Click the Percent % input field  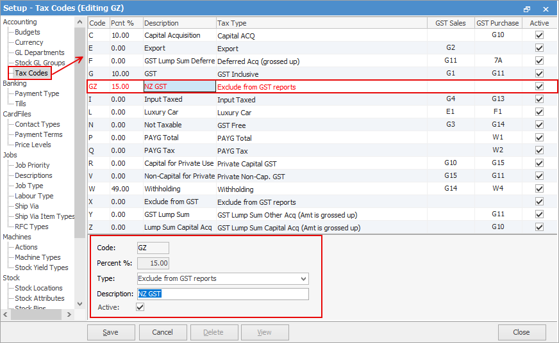tap(153, 263)
